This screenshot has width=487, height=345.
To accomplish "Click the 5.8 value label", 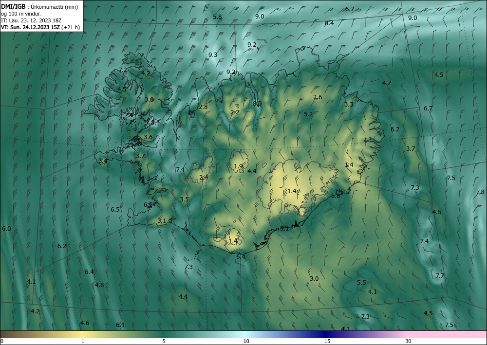I will 217,17.
